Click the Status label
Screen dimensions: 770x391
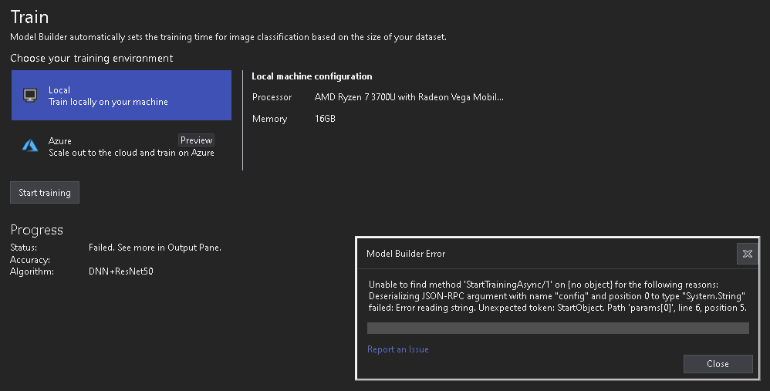[x=24, y=248]
